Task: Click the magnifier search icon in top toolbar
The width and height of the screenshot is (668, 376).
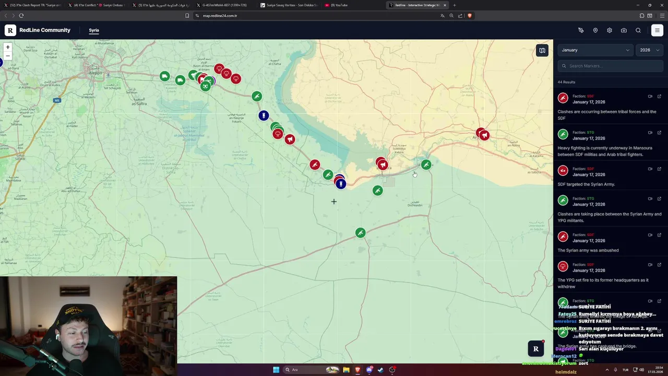Action: click(638, 30)
